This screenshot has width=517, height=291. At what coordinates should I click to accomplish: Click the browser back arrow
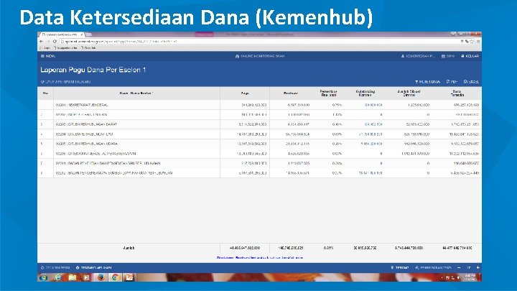[41, 42]
